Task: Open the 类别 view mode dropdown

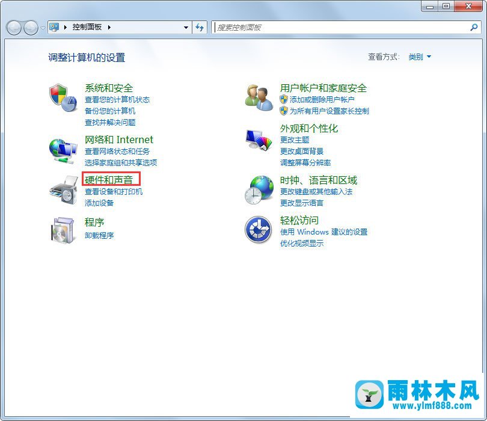Action: 420,57
